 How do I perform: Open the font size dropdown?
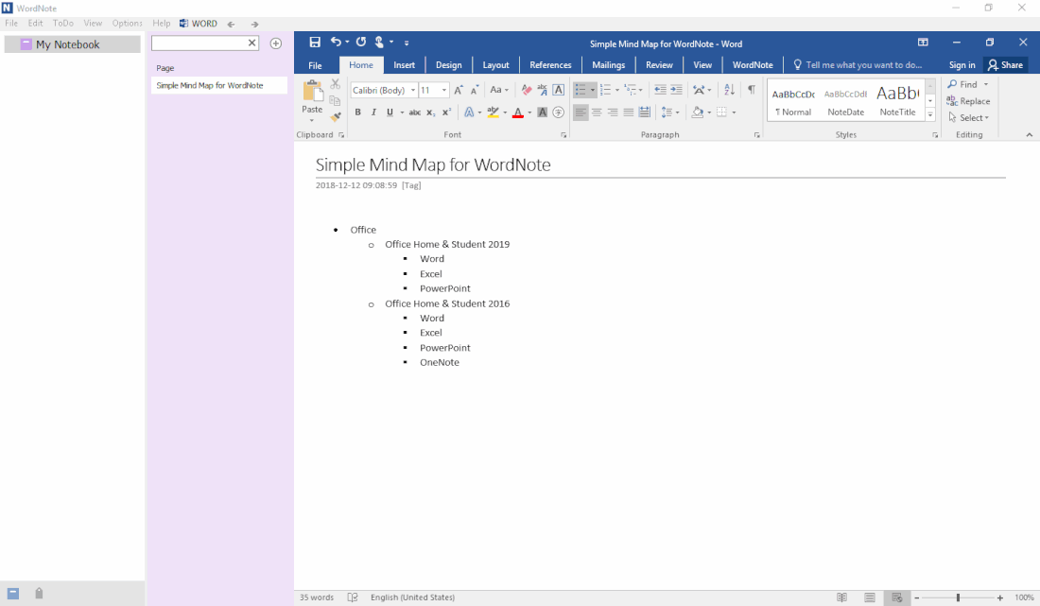pyautogui.click(x=443, y=90)
